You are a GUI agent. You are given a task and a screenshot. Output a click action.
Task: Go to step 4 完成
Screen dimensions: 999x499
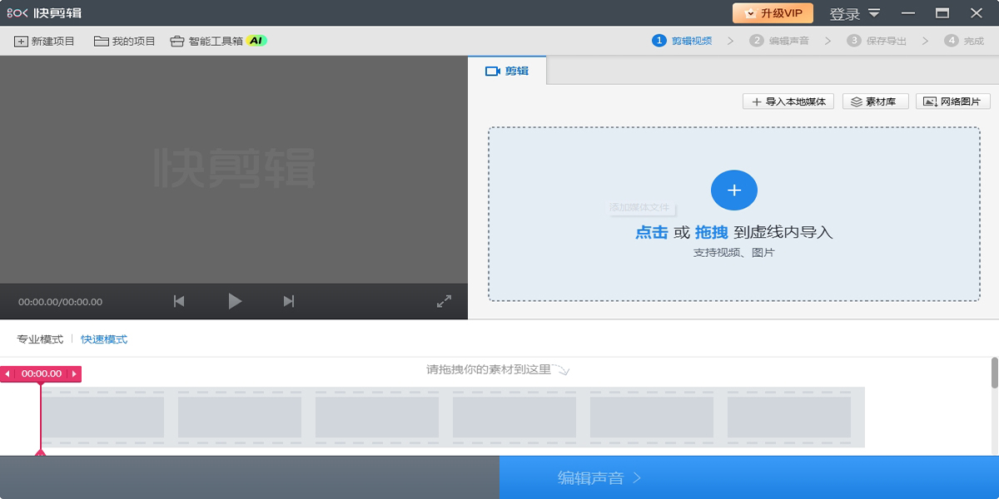(x=964, y=41)
